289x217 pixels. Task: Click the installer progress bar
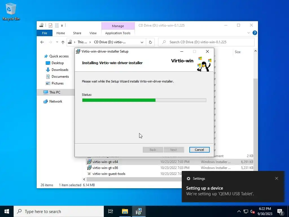pyautogui.click(x=144, y=100)
